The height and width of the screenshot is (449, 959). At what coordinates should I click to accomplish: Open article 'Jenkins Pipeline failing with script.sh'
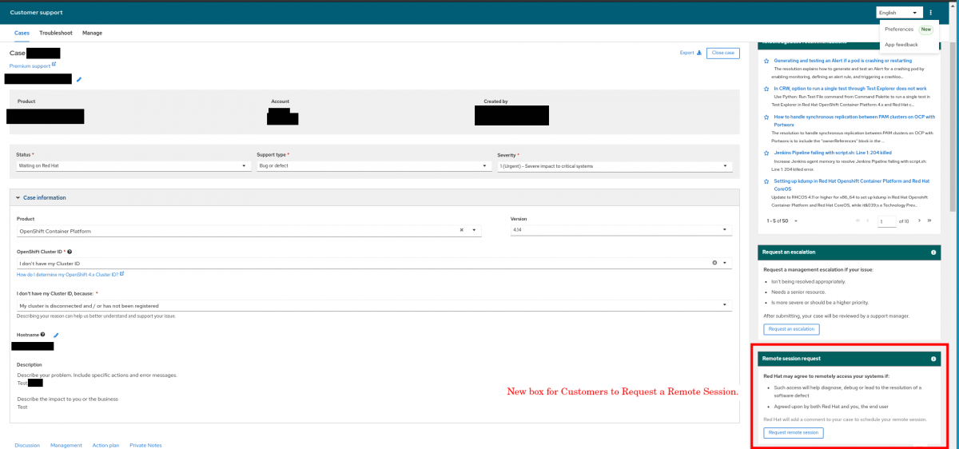(x=832, y=152)
